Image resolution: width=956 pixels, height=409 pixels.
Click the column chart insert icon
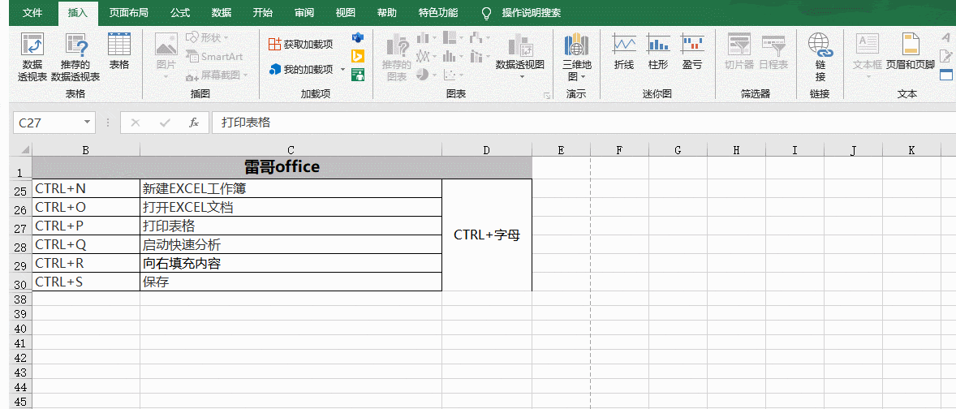[x=423, y=38]
